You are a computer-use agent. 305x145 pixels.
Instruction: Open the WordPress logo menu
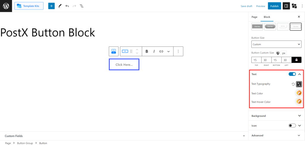6,6
